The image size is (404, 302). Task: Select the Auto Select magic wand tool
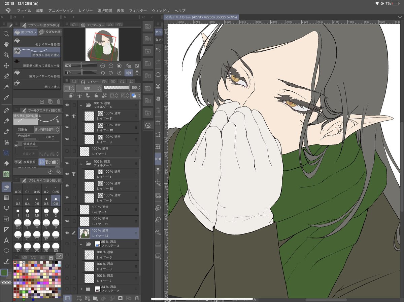click(6, 87)
